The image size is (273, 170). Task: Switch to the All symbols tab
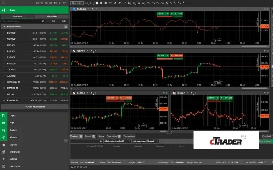coord(52,16)
